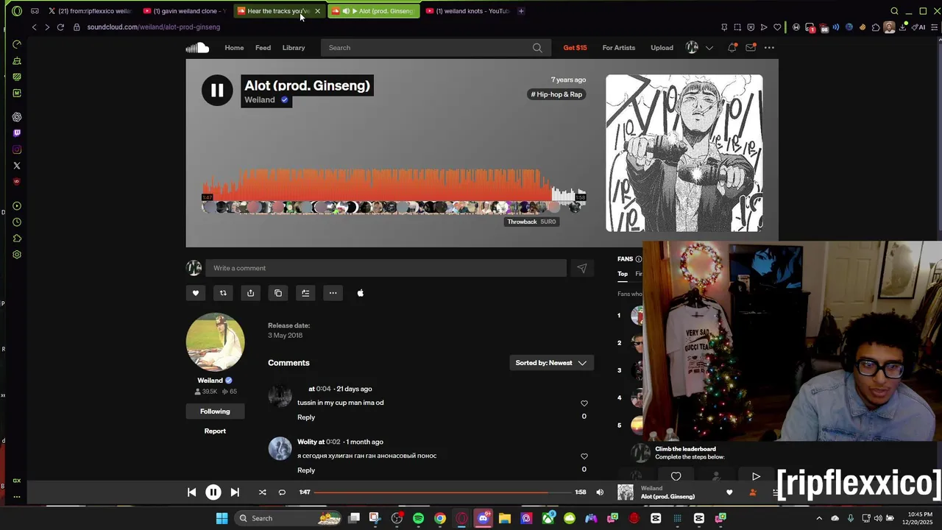Image resolution: width=942 pixels, height=530 pixels.
Task: Open the header more menu ellipsis
Action: pyautogui.click(x=769, y=48)
